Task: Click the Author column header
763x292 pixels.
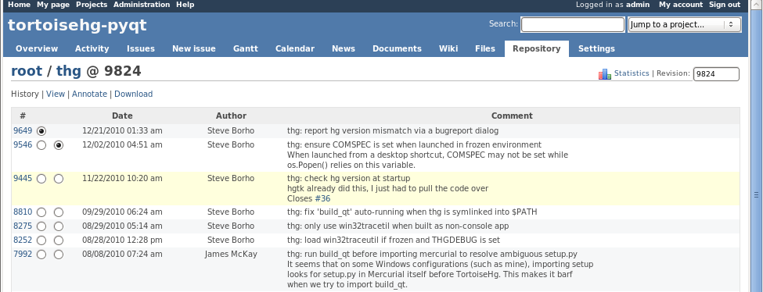Action: [x=231, y=116]
